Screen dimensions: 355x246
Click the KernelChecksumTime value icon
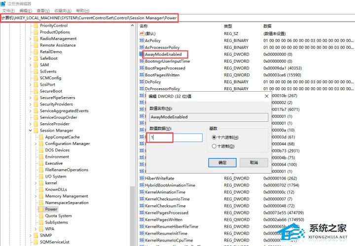tap(142, 206)
